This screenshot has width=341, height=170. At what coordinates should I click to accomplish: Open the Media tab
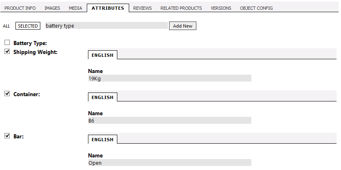coord(75,8)
